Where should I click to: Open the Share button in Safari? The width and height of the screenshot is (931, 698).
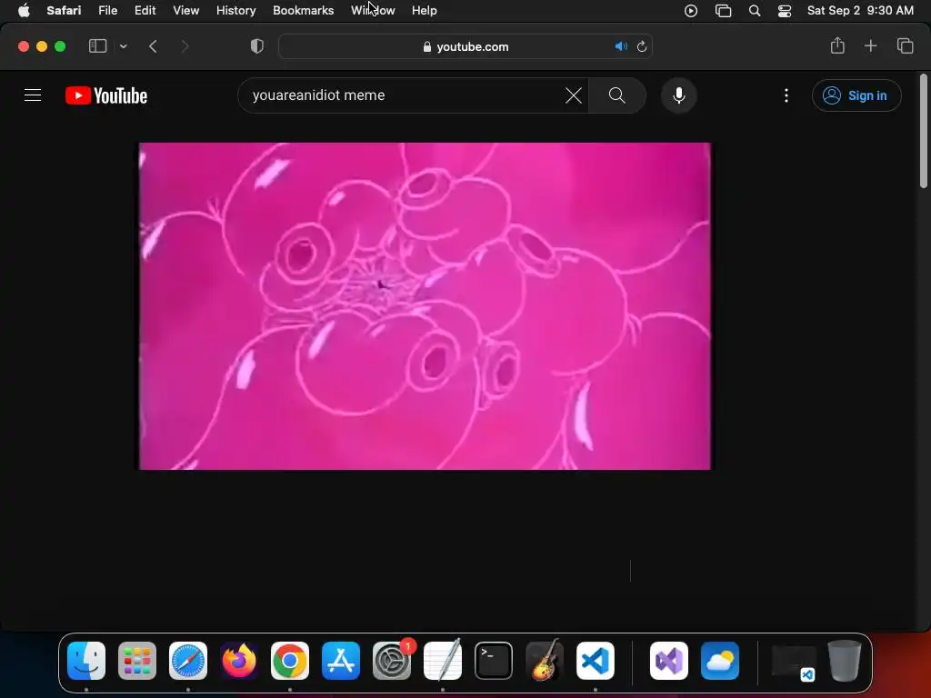coord(837,45)
